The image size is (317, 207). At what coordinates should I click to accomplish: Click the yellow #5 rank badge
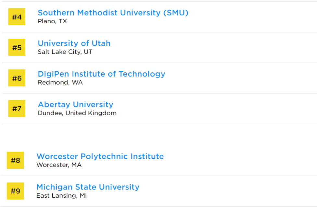point(17,47)
